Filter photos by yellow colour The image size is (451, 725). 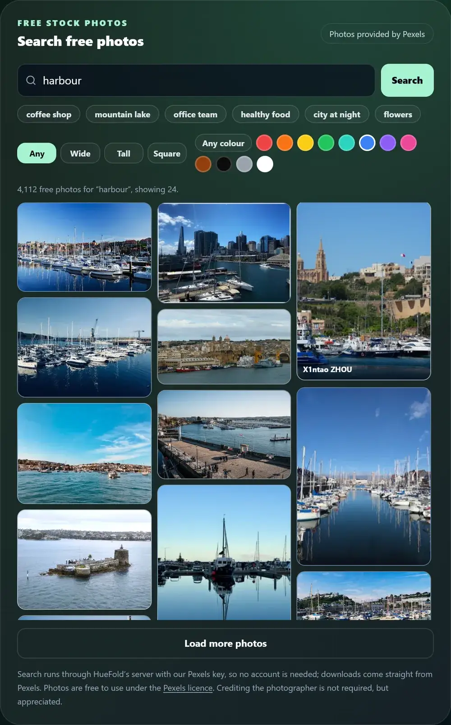[305, 143]
